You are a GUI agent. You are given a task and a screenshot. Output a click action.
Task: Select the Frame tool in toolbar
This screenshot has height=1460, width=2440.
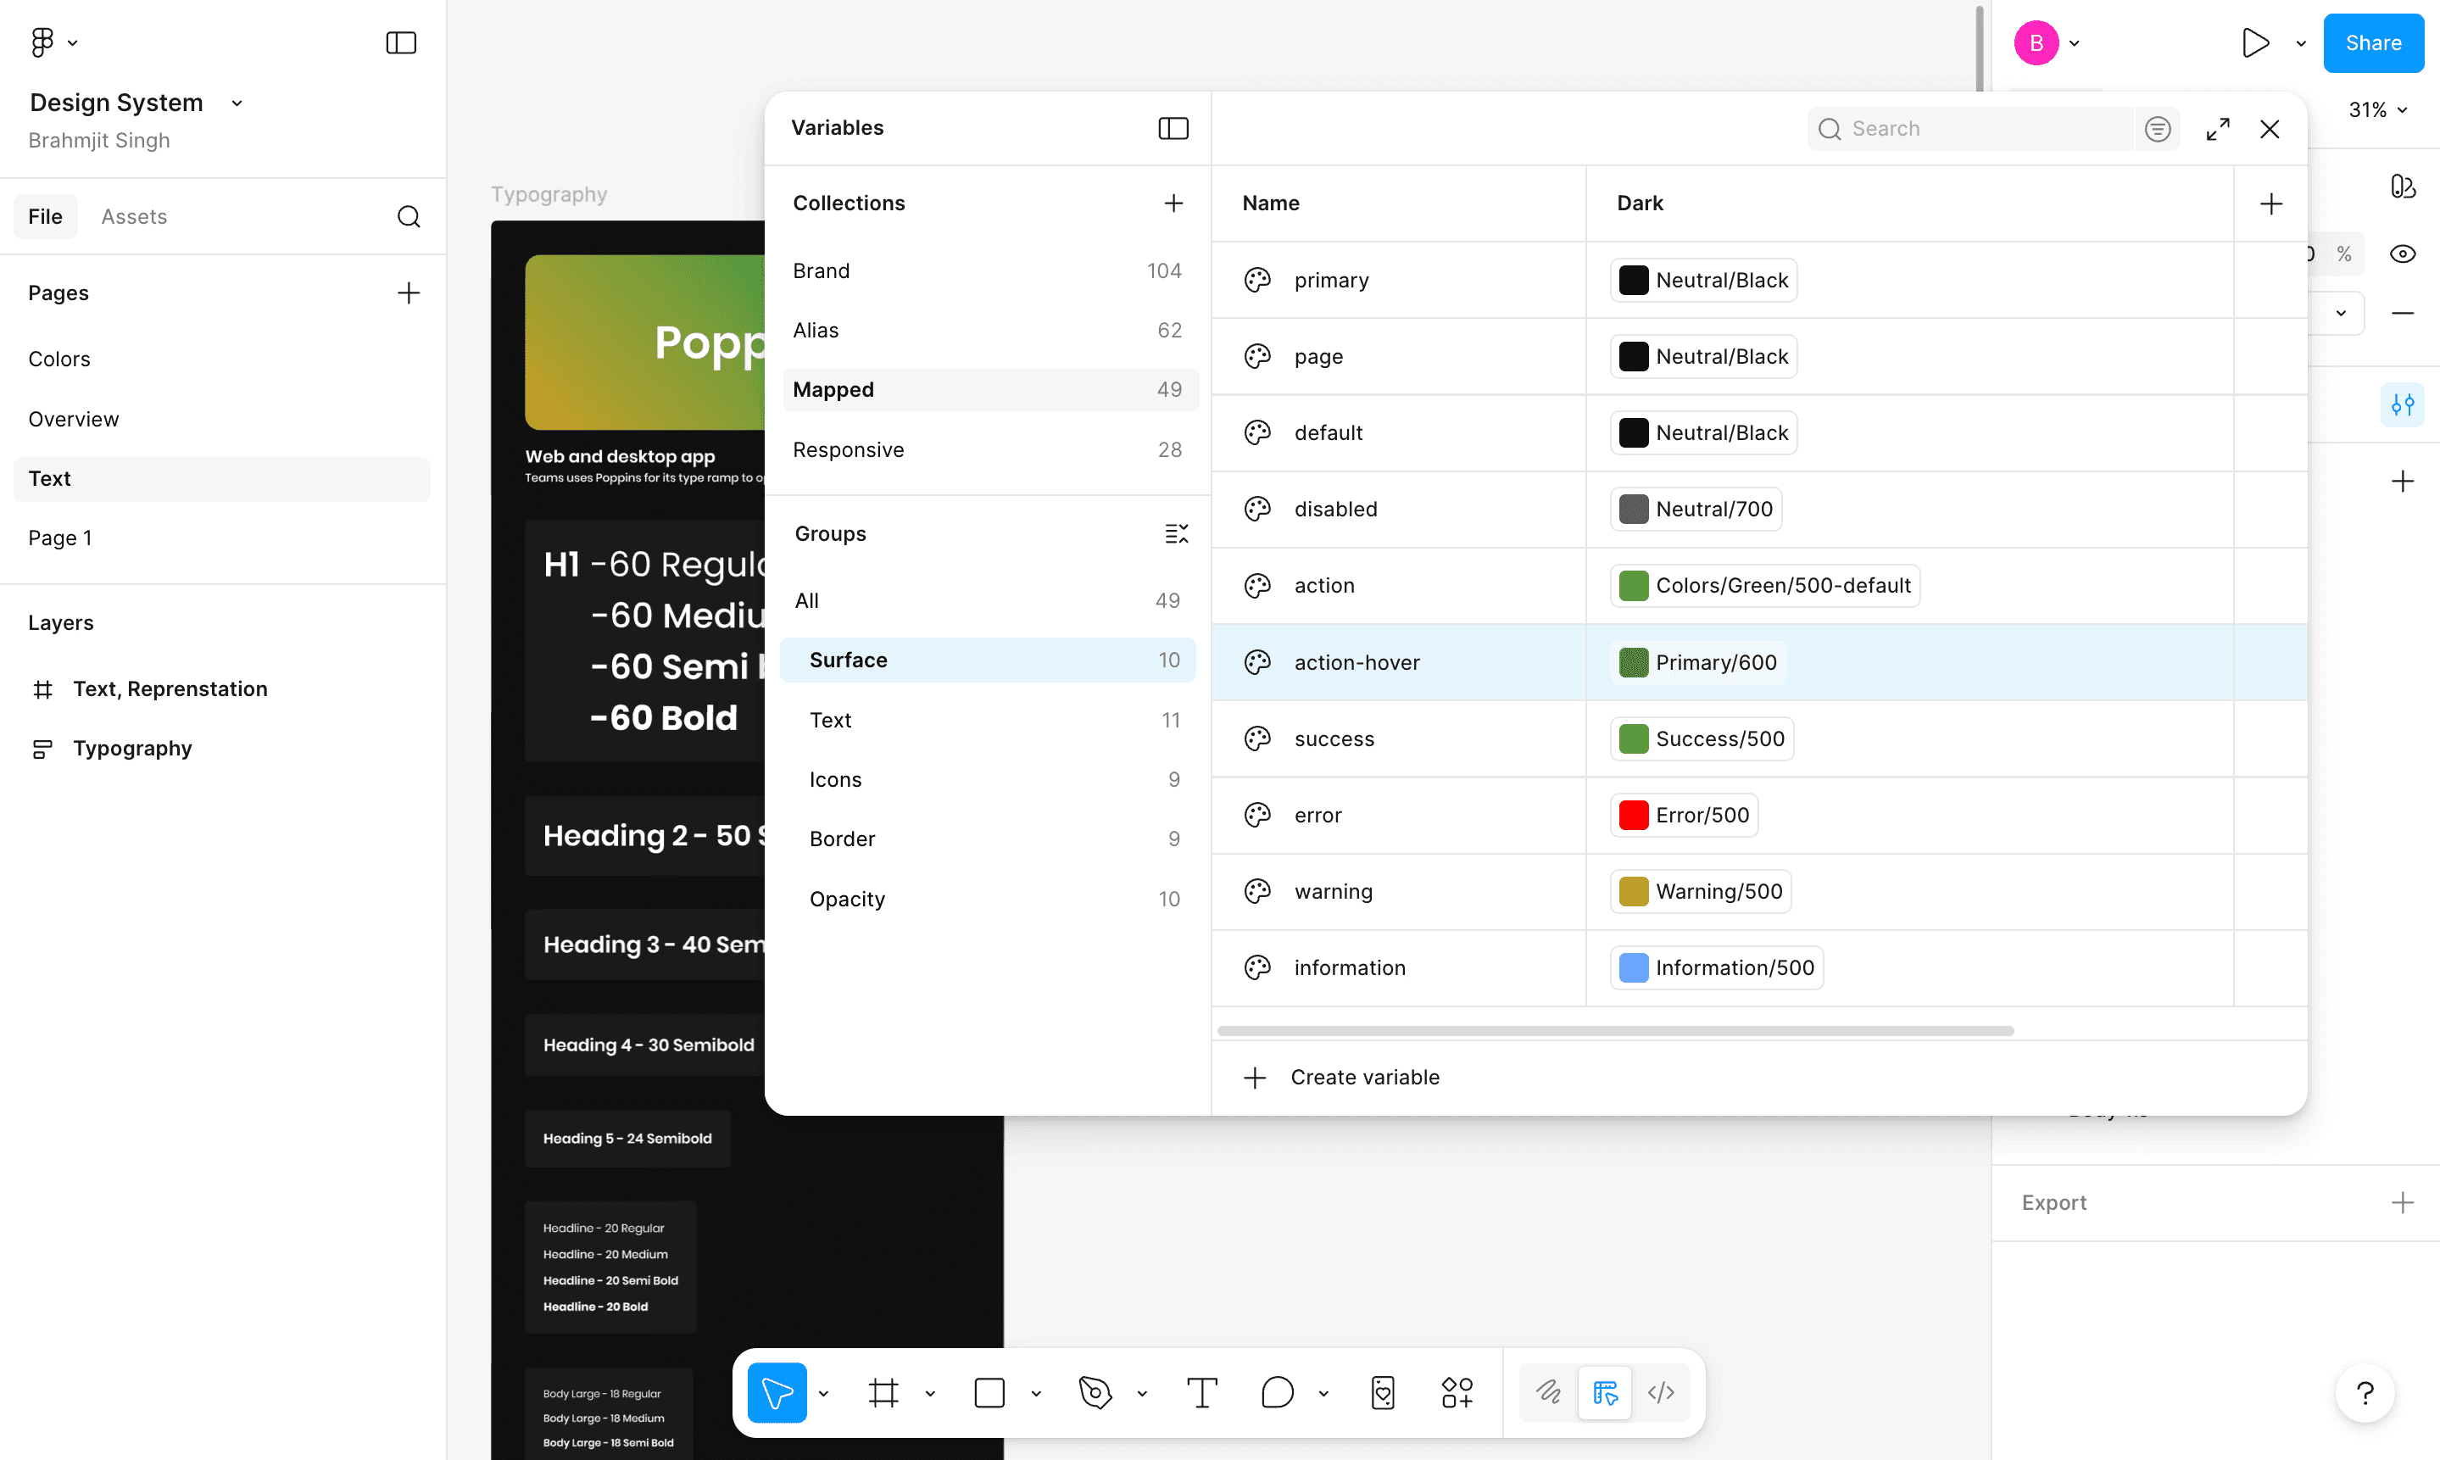click(883, 1393)
